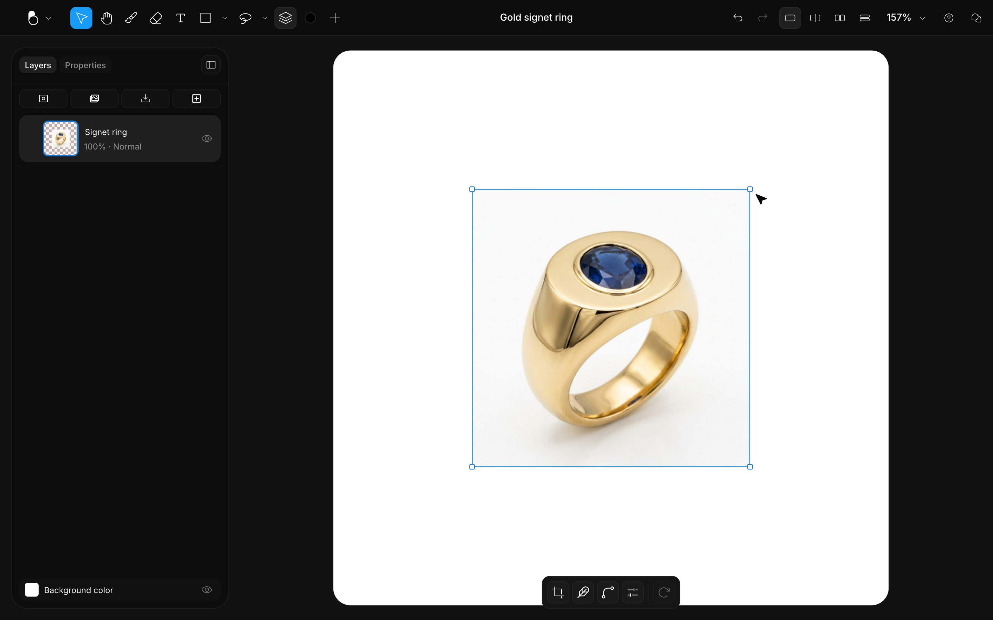Toggle the Layers panel stack icon

pos(285,18)
